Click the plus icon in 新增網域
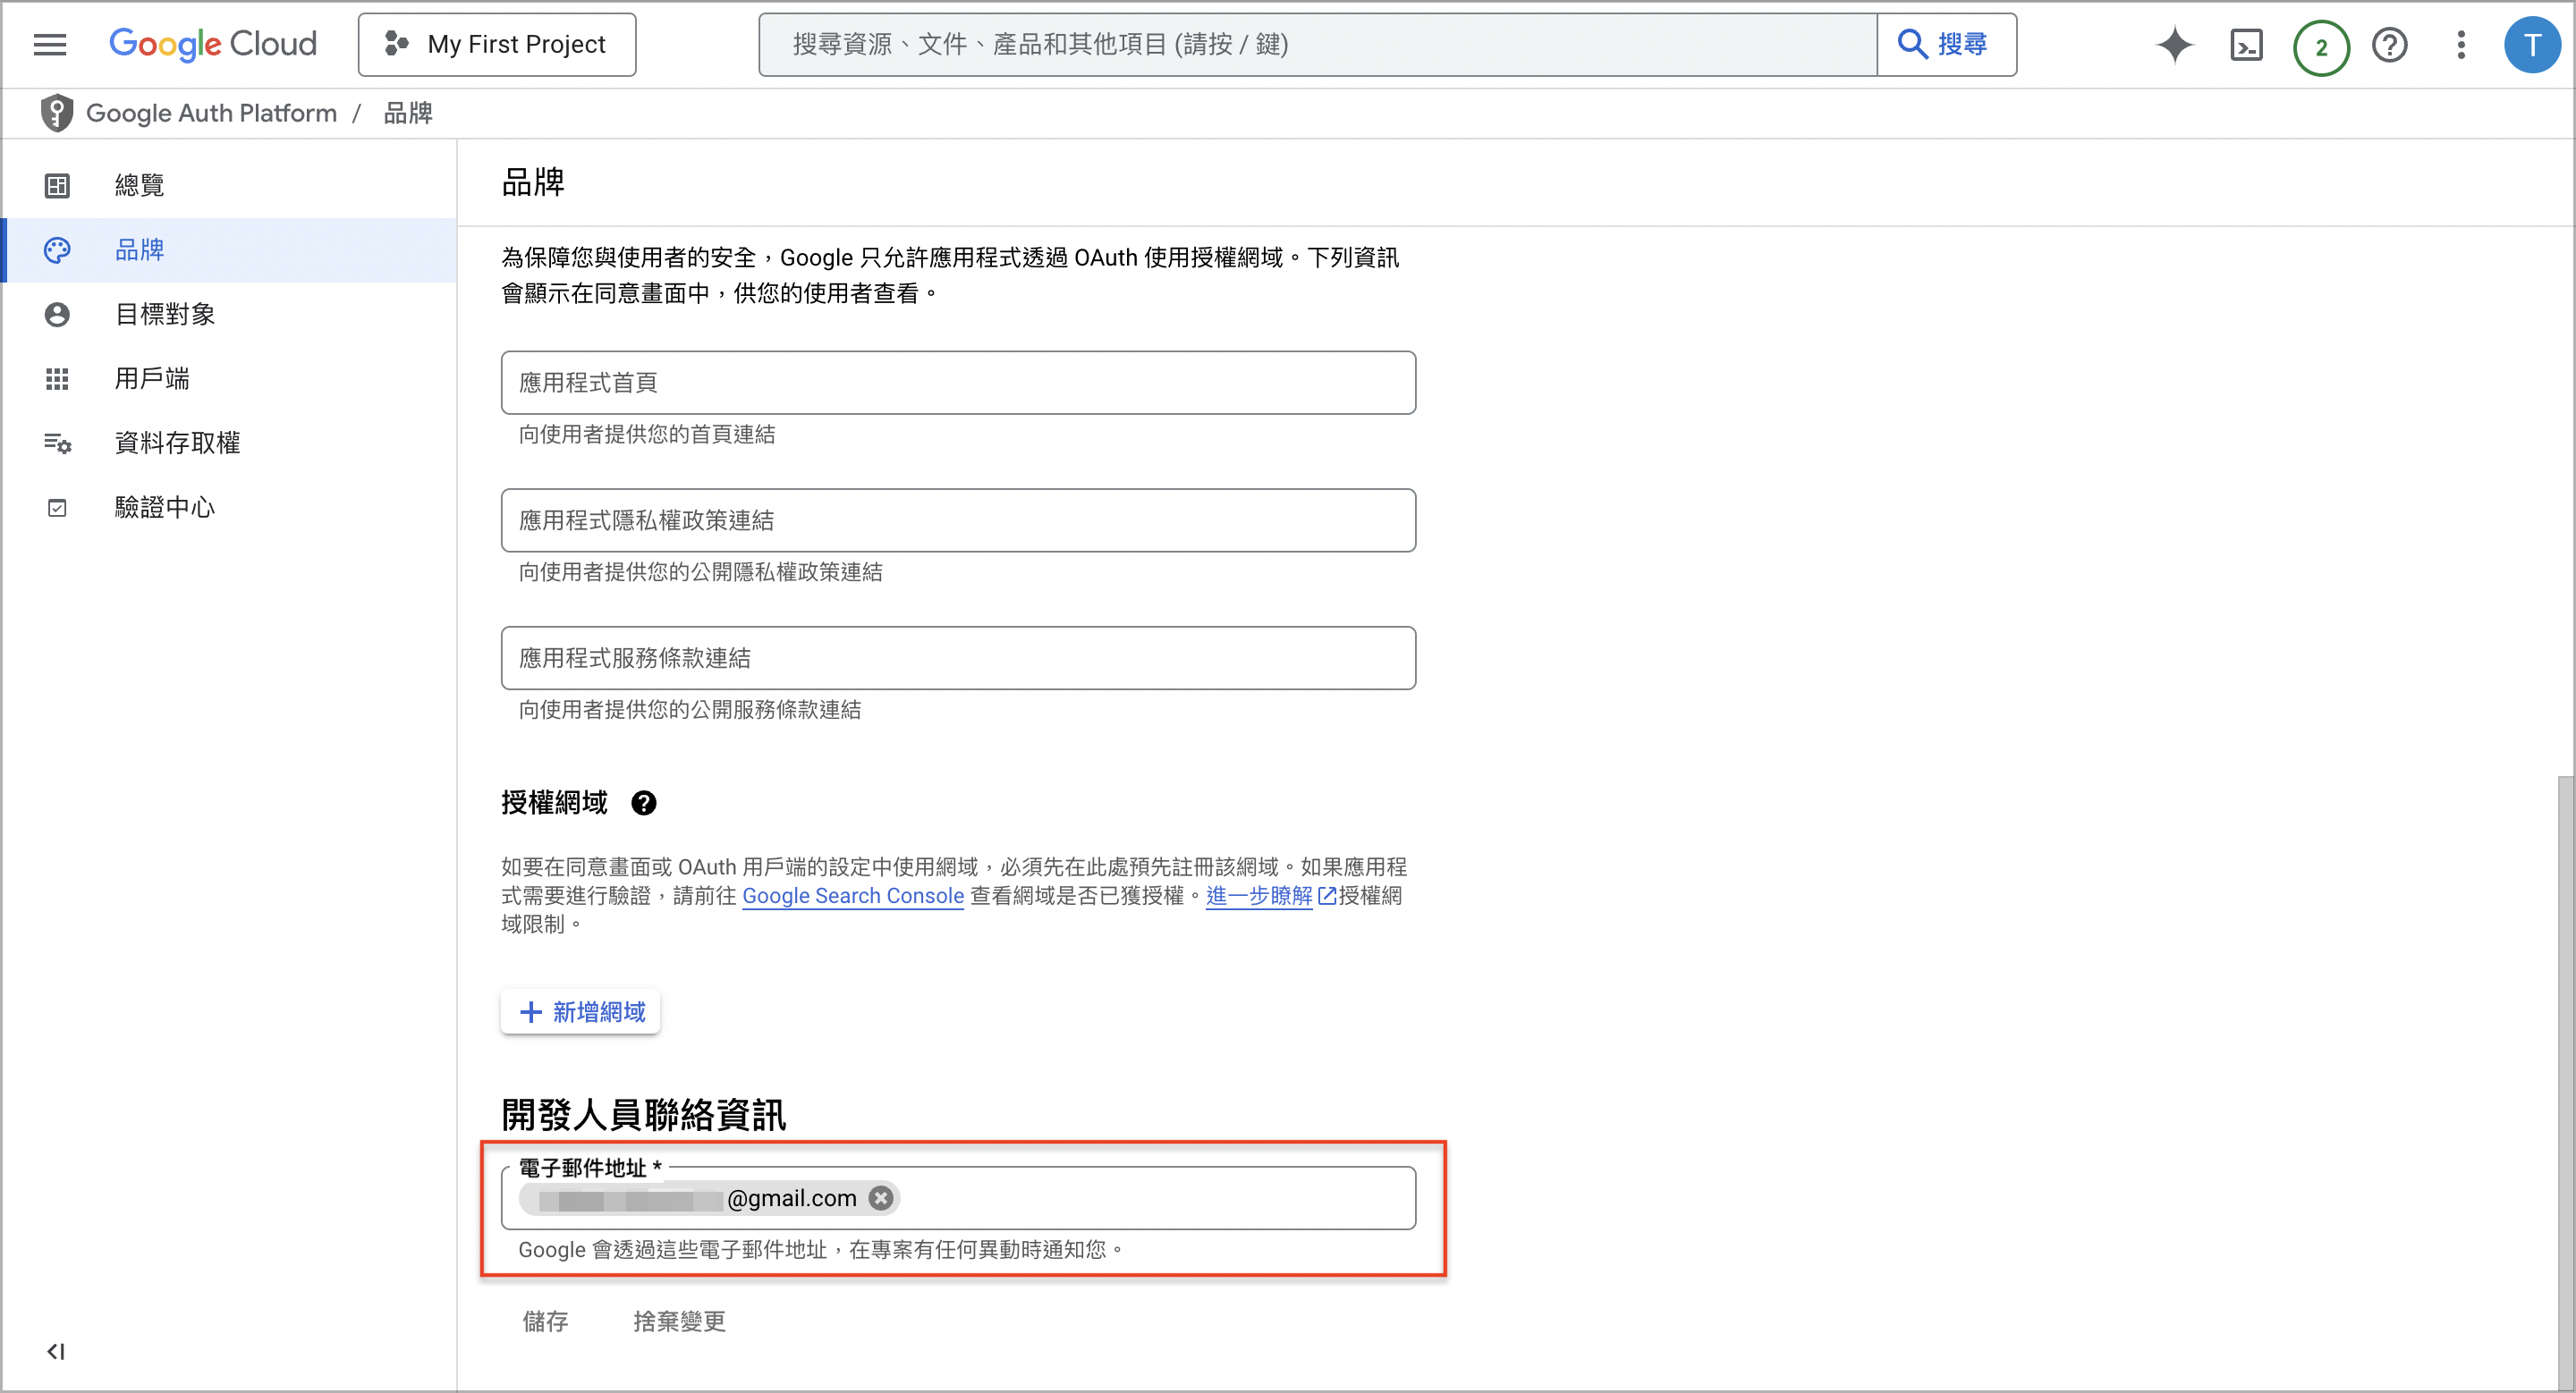2576x1393 pixels. pos(531,1012)
